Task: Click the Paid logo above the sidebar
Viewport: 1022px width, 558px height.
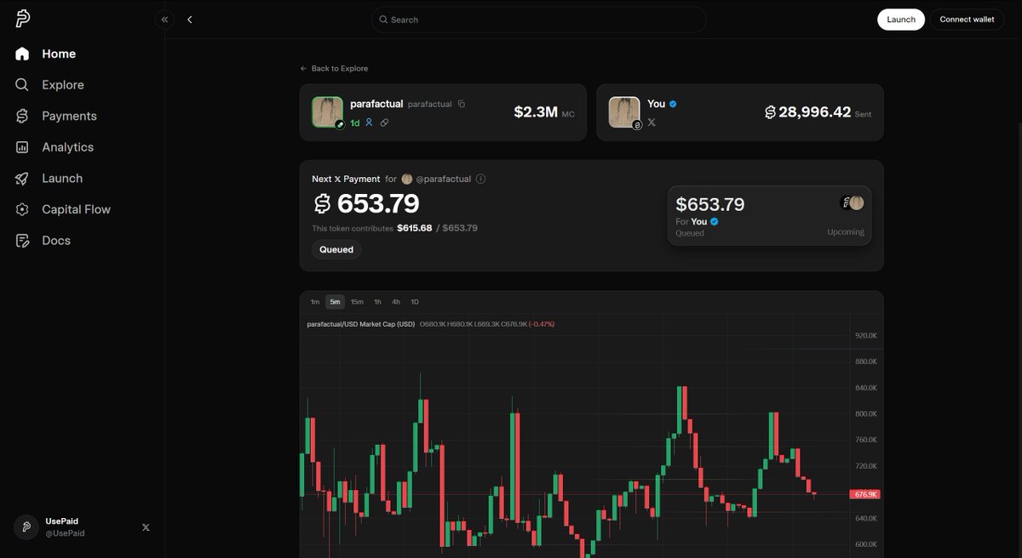Action: tap(23, 19)
